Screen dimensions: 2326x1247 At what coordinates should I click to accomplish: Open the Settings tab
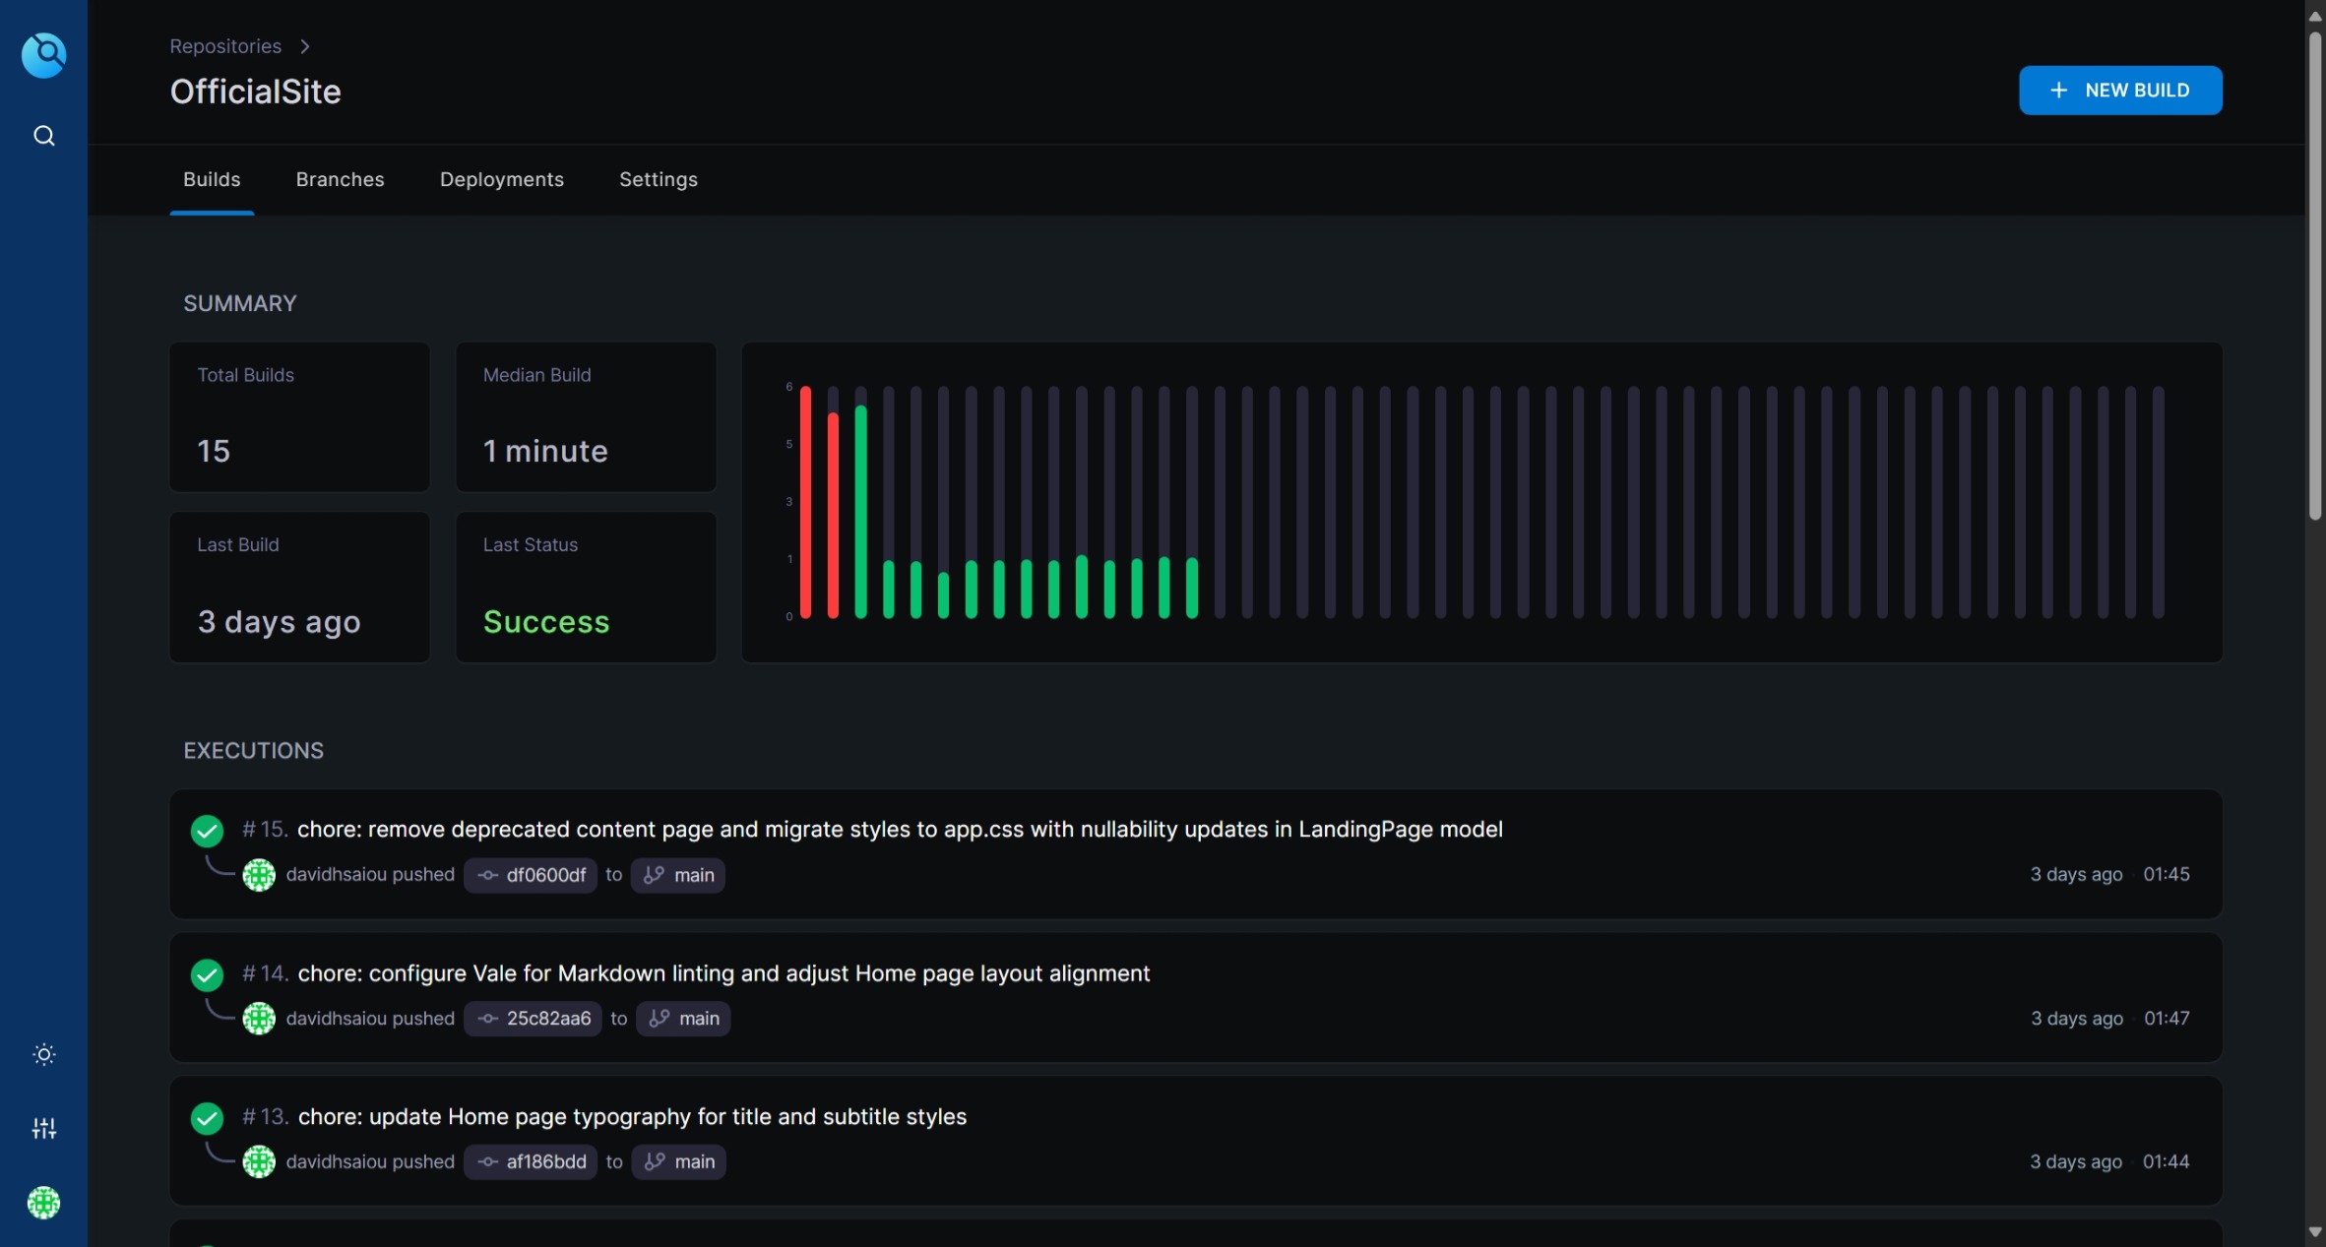(659, 179)
